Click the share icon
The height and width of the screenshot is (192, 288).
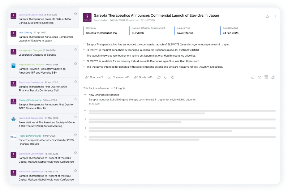pos(172,77)
